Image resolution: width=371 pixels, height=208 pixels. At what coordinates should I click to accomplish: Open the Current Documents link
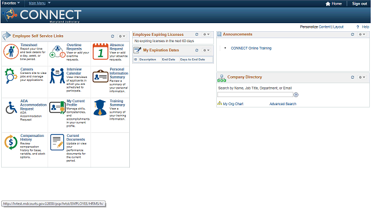[75, 138]
